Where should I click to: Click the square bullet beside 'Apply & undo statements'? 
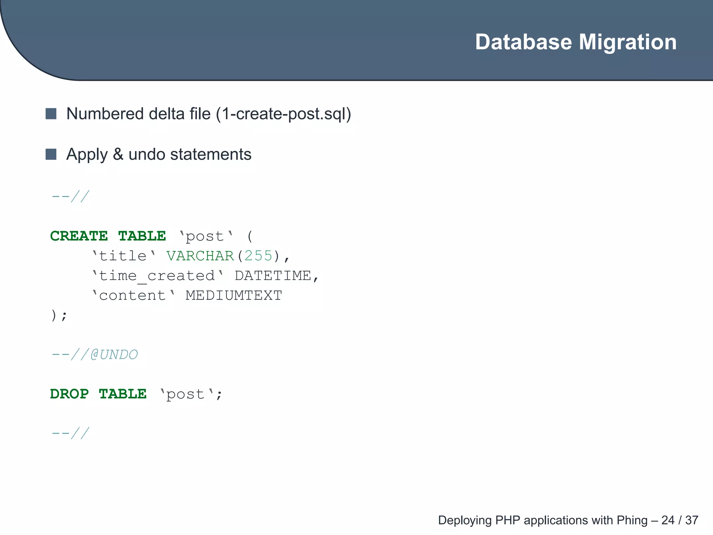pos(51,154)
